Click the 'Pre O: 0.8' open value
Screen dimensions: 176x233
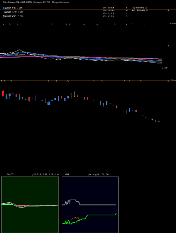pos(109,8)
